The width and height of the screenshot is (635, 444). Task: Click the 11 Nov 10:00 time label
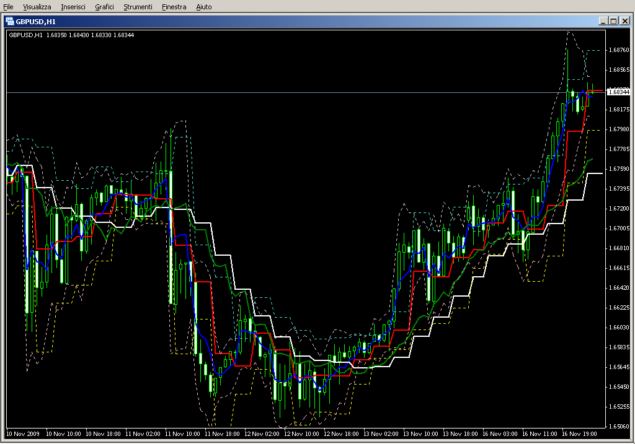182,434
